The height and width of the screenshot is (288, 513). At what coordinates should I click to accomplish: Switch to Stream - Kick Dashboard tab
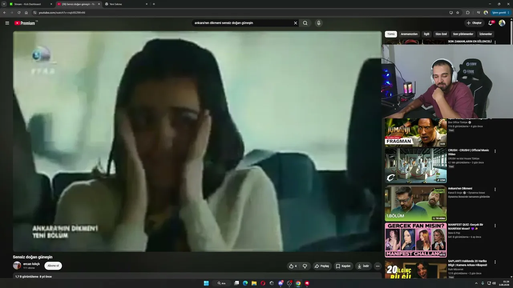[31, 4]
